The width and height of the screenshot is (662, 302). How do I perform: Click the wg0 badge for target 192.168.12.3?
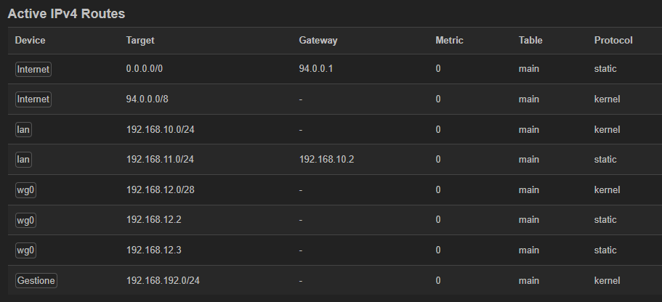click(x=25, y=250)
